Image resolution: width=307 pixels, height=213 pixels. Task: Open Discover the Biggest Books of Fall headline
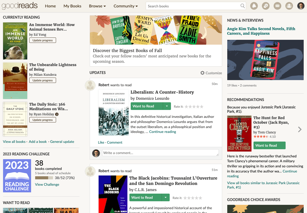click(x=127, y=51)
